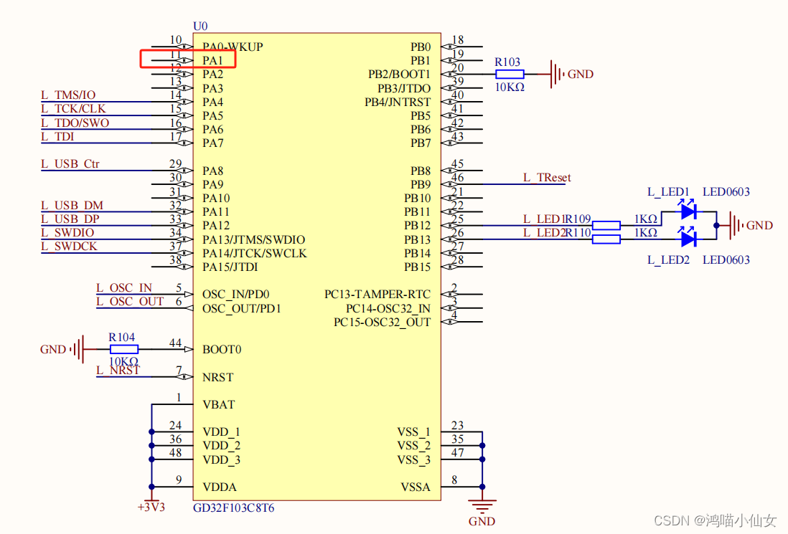Click the LED0603 label below lower LED
The height and width of the screenshot is (534, 788).
[x=726, y=260]
